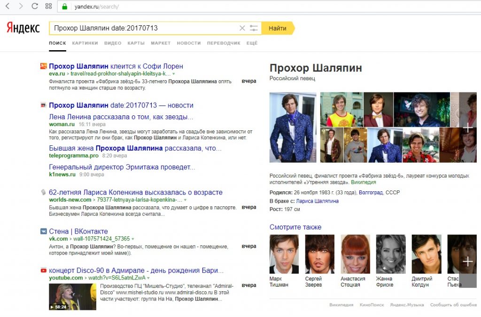Image resolution: width=481 pixels, height=317 pixels.
Task: Open the large blue jacket photo
Action: [293, 127]
